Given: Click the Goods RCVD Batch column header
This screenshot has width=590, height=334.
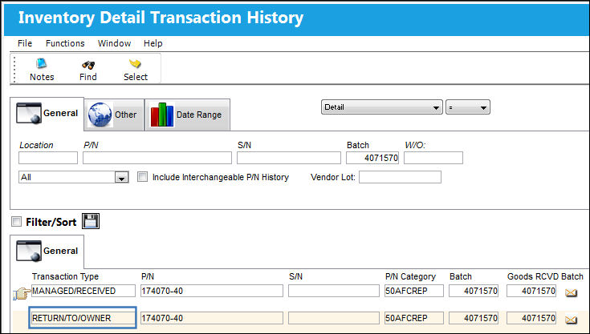Looking at the screenshot, I should click(545, 276).
